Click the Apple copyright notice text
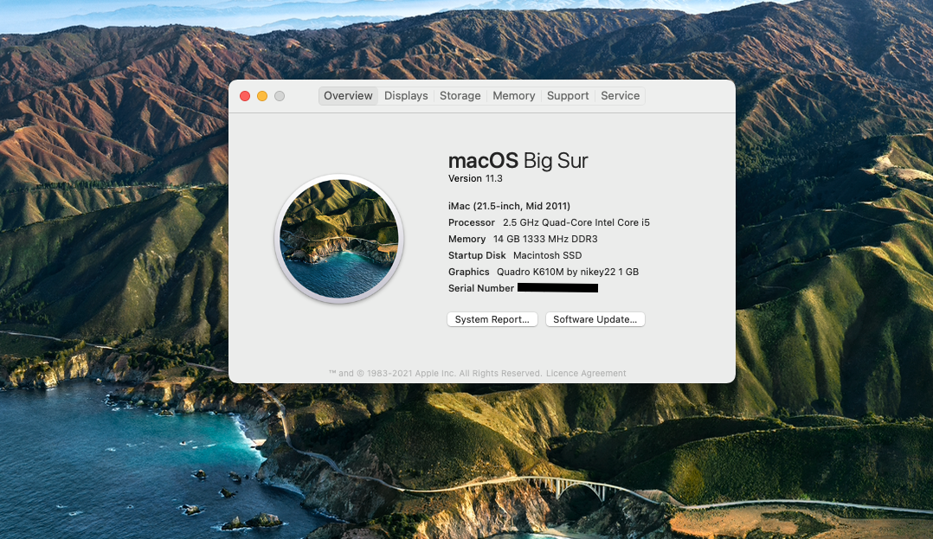The height and width of the screenshot is (539, 933). pyautogui.click(x=435, y=374)
